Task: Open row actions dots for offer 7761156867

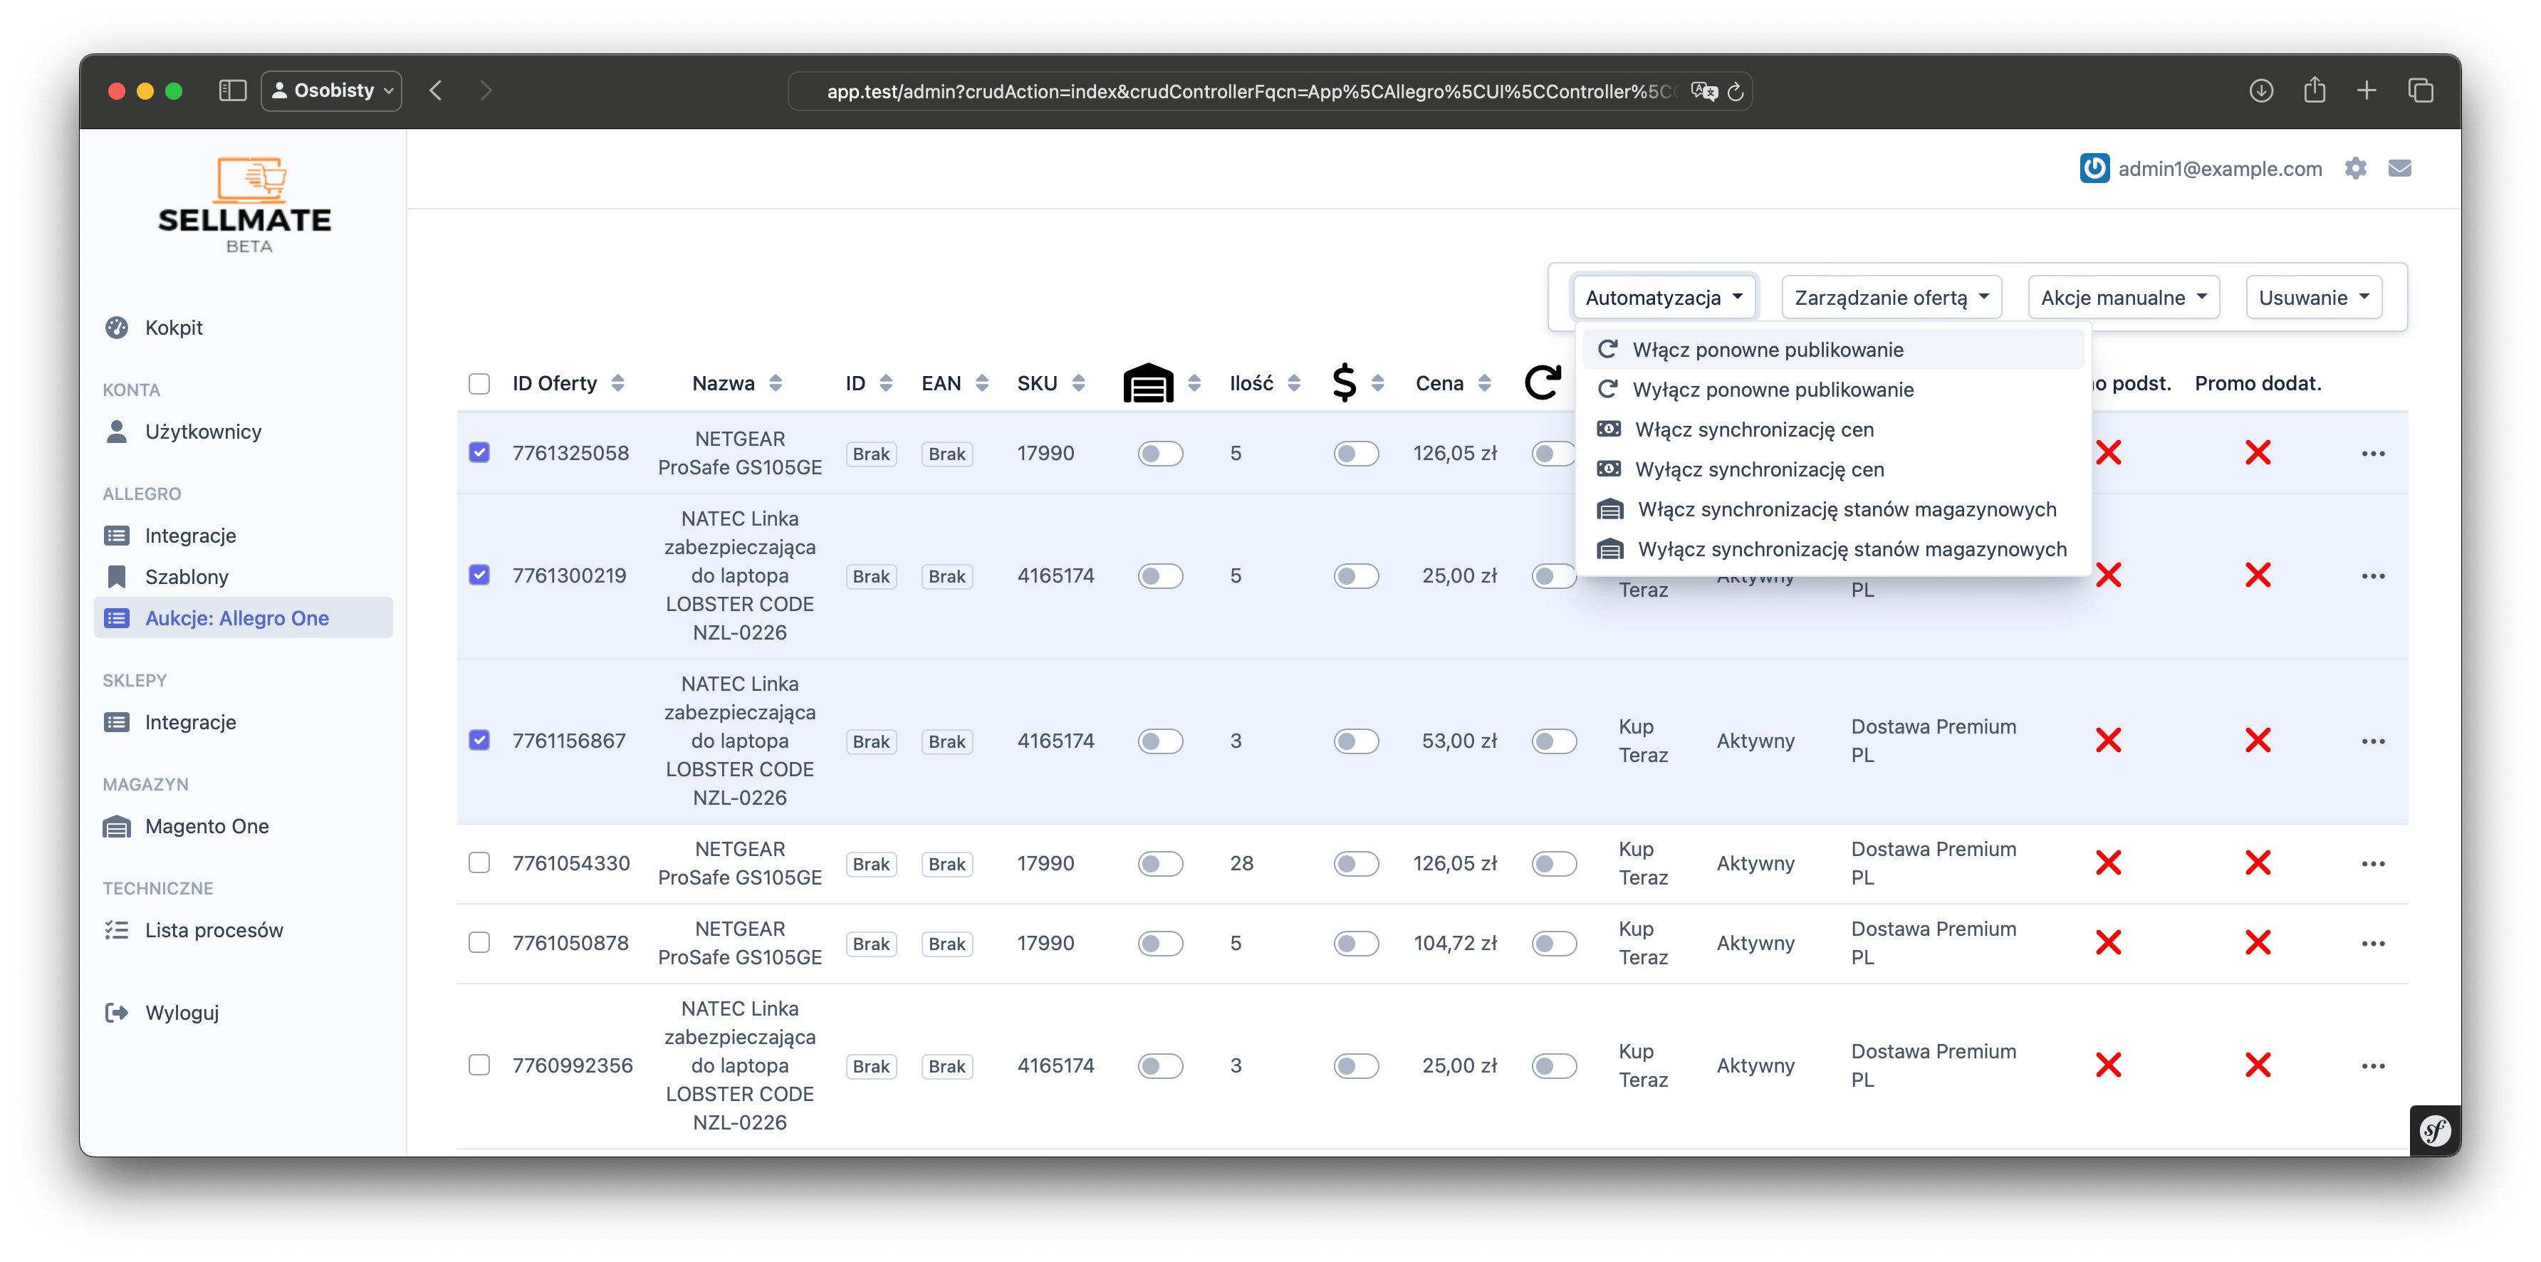Action: point(2372,741)
